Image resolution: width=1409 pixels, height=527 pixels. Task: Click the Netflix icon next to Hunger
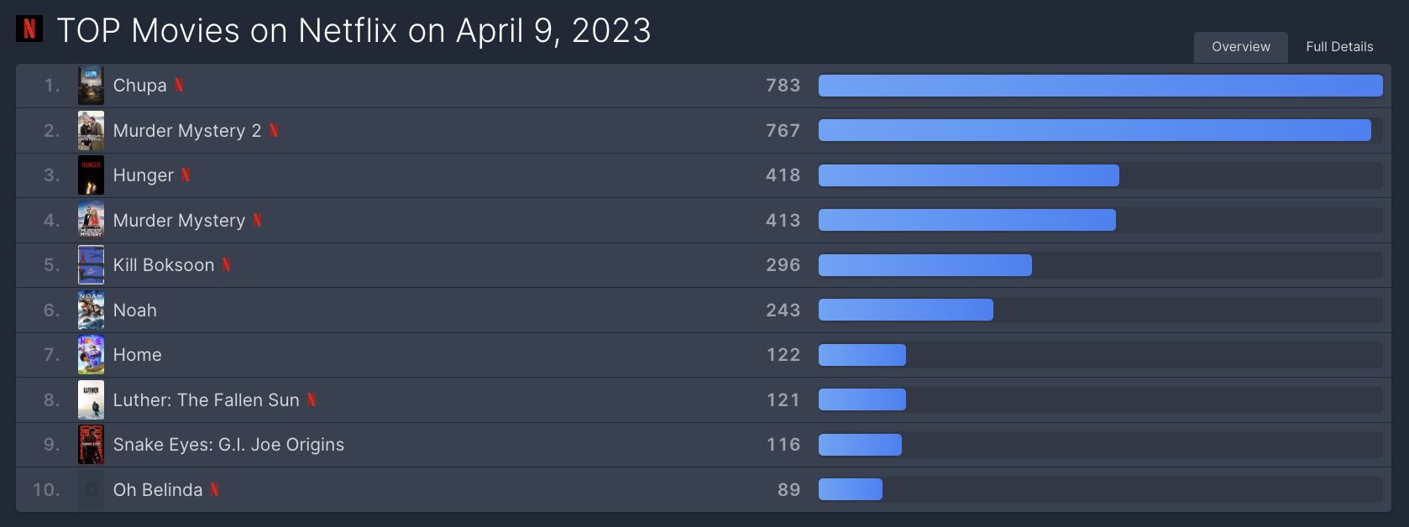[186, 175]
